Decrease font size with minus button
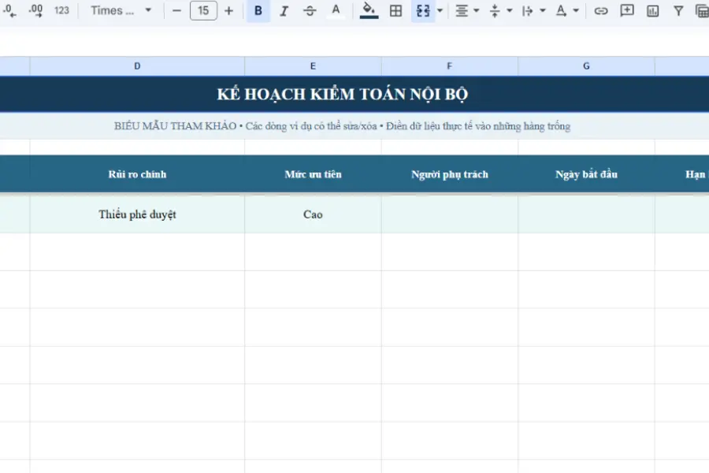This screenshot has height=473, width=709. 176,10
